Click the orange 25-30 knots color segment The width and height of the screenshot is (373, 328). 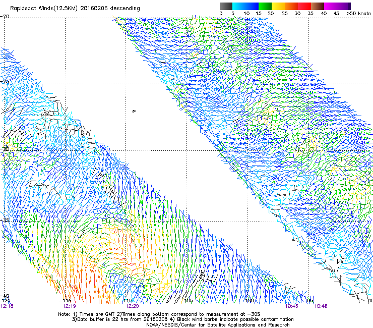(x=291, y=6)
